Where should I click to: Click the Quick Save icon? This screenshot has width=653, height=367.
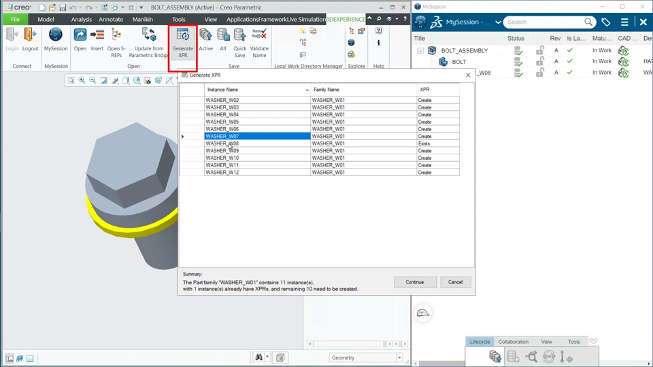[x=240, y=35]
